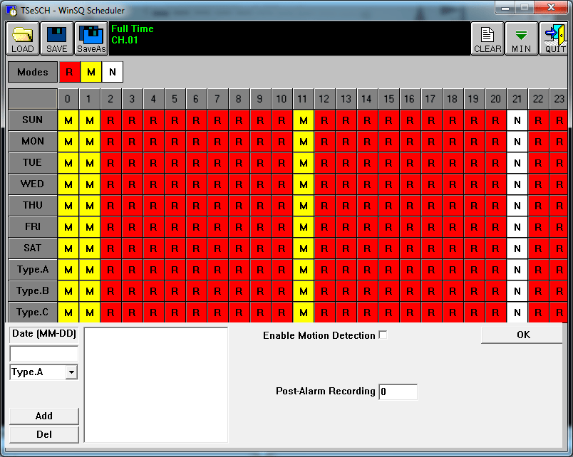Click the FRI hour 21 N cell
This screenshot has height=457, width=573.
click(x=517, y=227)
